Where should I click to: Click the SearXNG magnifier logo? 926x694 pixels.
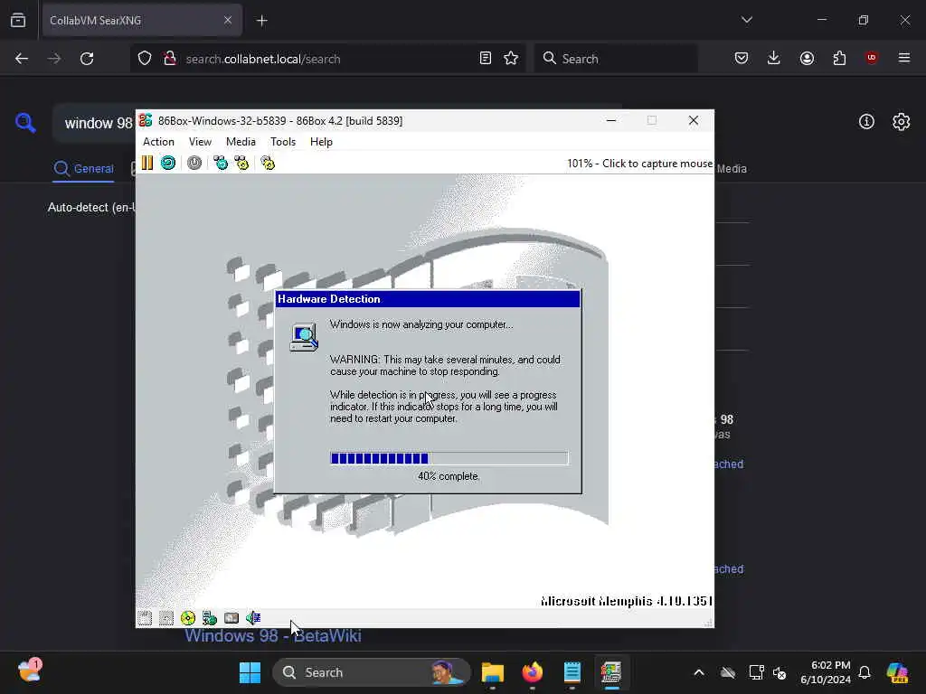click(25, 123)
